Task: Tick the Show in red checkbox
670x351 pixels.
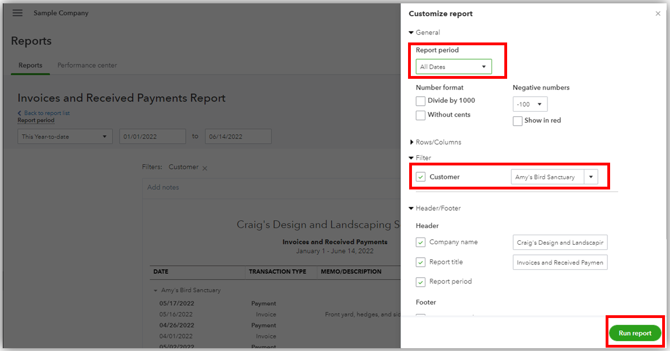Action: (517, 121)
